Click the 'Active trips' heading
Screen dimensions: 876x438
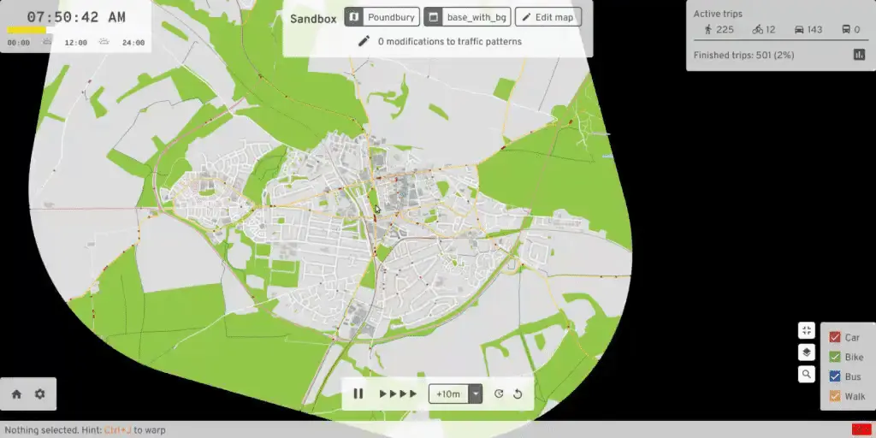click(718, 14)
